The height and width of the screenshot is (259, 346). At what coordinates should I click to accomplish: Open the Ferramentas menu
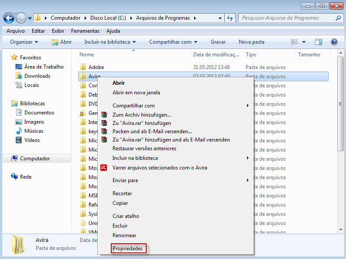point(85,31)
